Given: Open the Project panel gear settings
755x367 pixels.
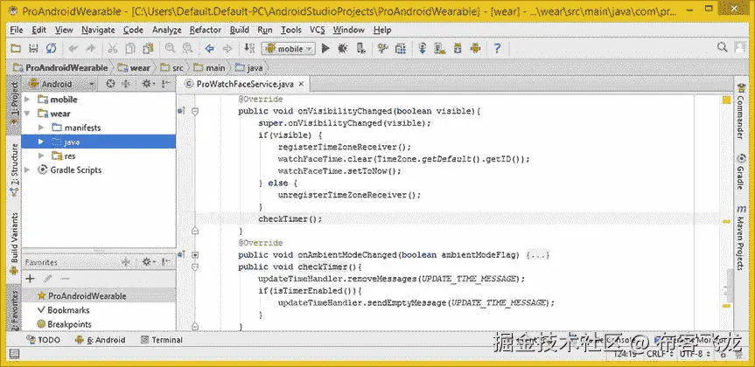Looking at the screenshot, I should (x=148, y=84).
